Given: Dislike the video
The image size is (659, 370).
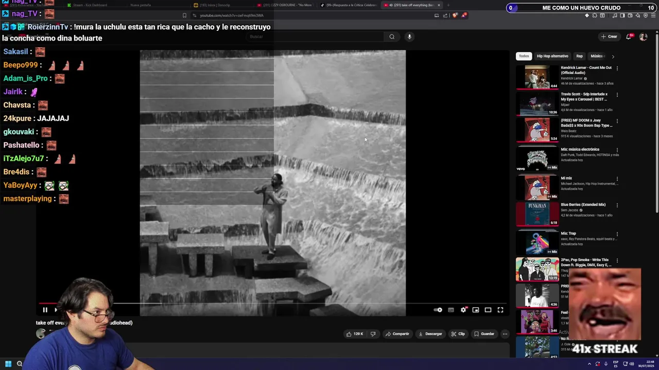Looking at the screenshot, I should [373, 334].
